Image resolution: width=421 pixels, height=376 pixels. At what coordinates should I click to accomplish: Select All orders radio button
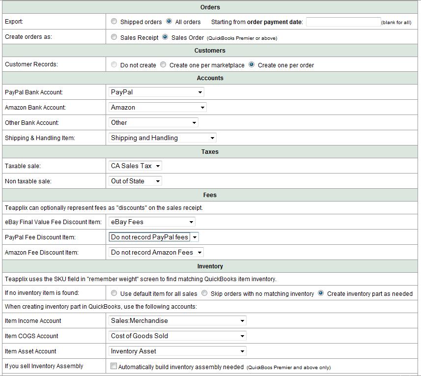coord(169,22)
